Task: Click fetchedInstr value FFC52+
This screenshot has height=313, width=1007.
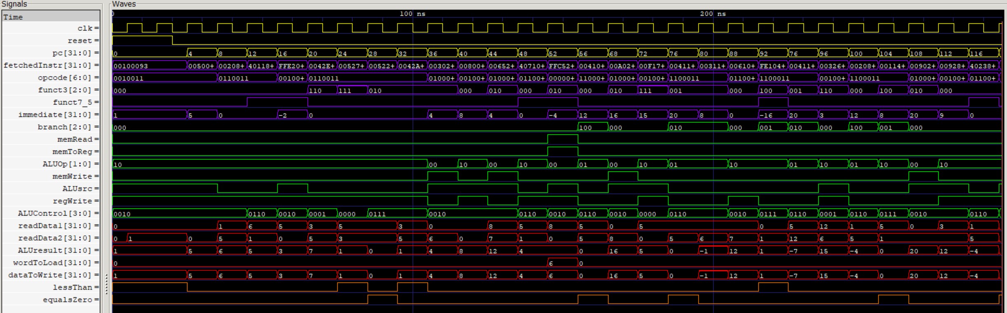Action: click(562, 66)
